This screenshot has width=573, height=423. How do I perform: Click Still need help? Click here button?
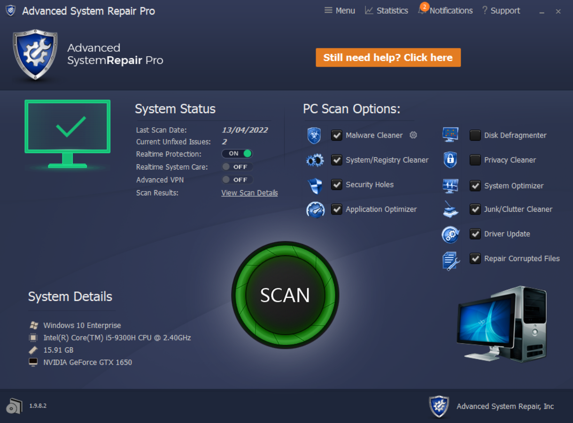[388, 58]
